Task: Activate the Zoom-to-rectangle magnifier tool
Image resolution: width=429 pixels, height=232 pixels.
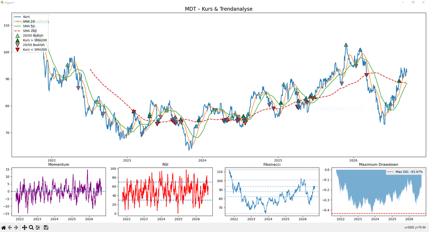Action: (x=31, y=228)
